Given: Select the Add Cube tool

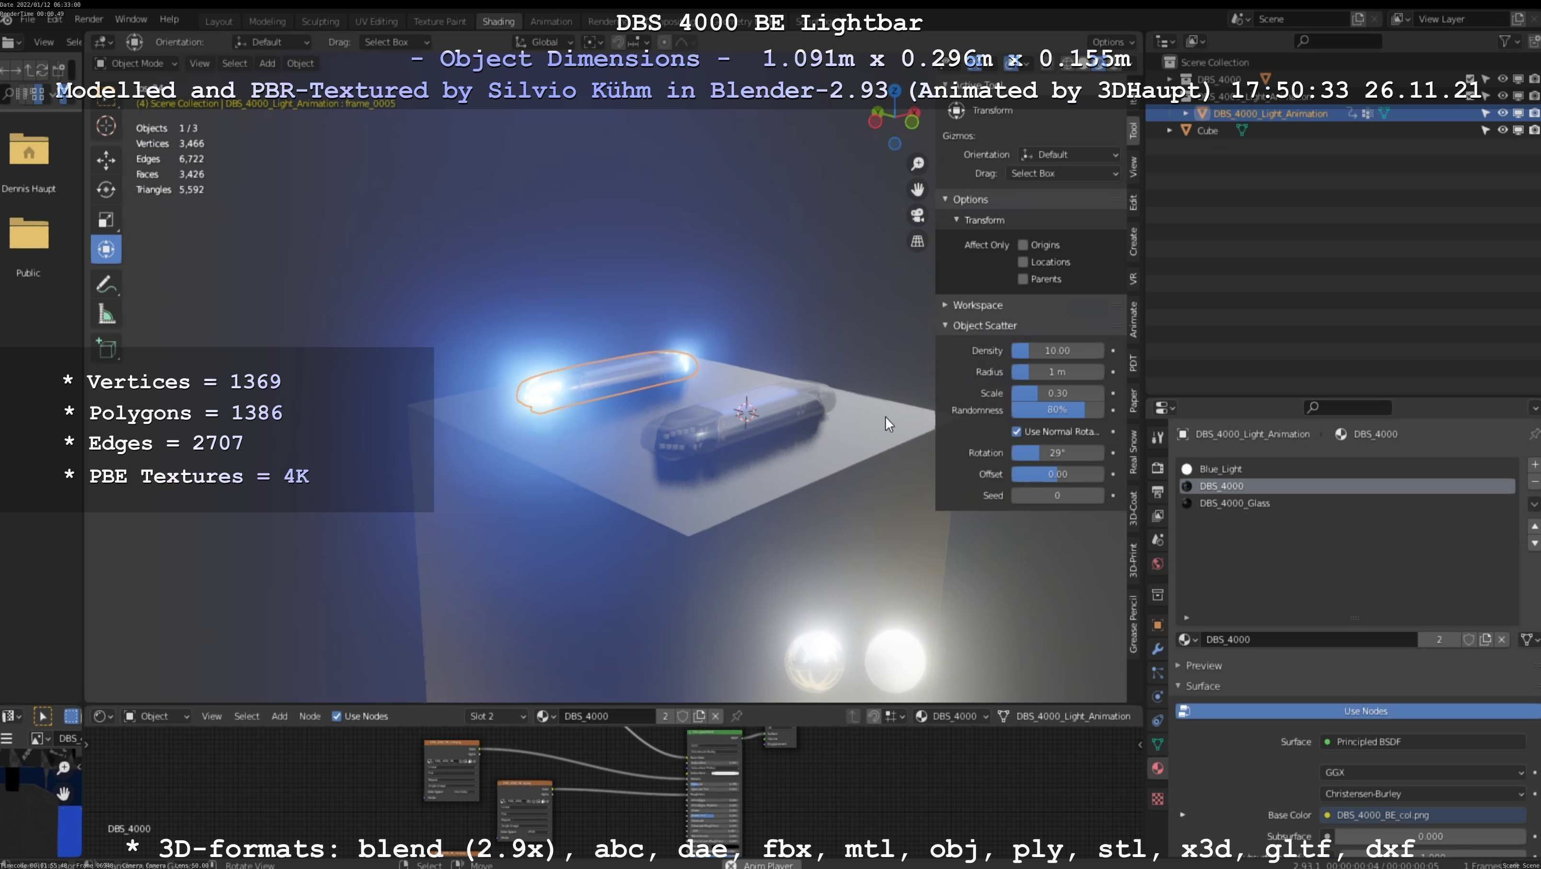Looking at the screenshot, I should click(x=106, y=349).
